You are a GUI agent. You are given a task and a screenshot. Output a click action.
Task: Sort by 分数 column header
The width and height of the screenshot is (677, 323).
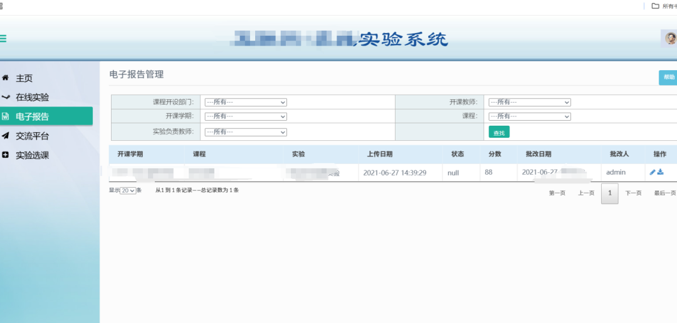(x=495, y=154)
